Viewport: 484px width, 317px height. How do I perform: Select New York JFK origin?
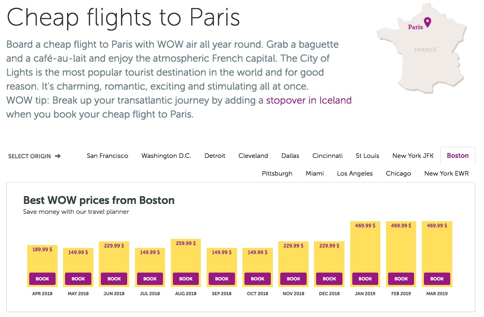pos(413,156)
